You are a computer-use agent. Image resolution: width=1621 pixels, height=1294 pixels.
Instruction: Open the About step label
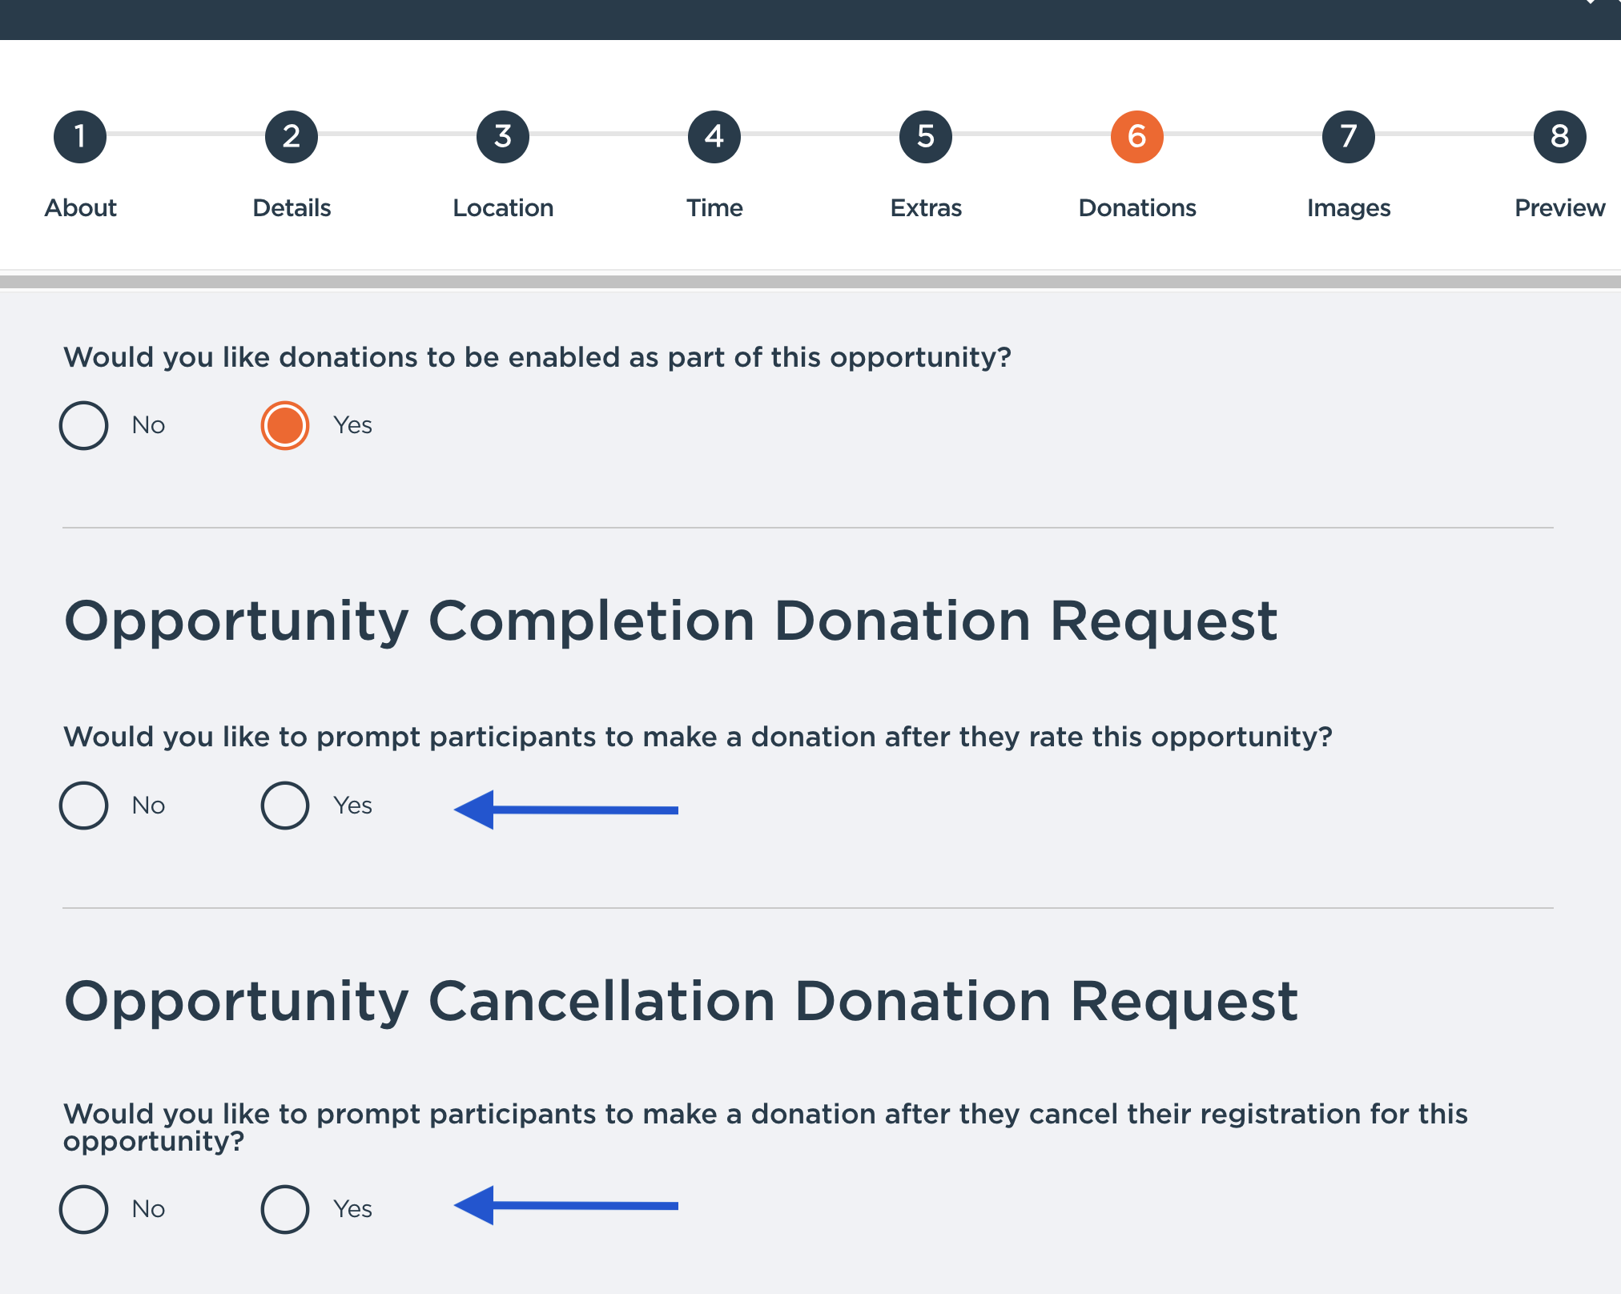tap(80, 208)
